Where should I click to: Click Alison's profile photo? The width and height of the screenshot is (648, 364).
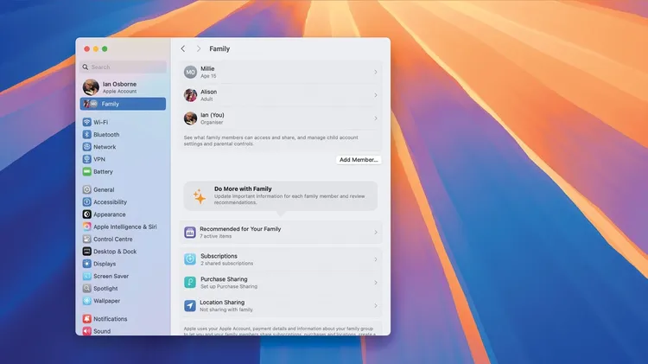click(x=190, y=95)
